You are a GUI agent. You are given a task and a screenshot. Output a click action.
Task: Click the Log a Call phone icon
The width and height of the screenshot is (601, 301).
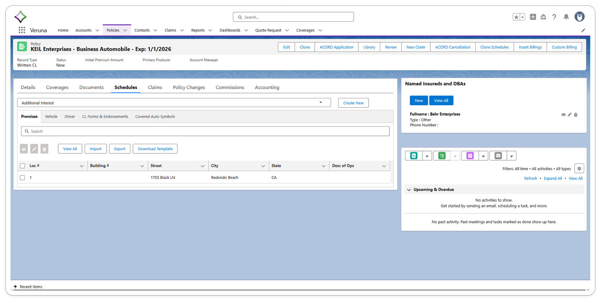[x=414, y=156]
